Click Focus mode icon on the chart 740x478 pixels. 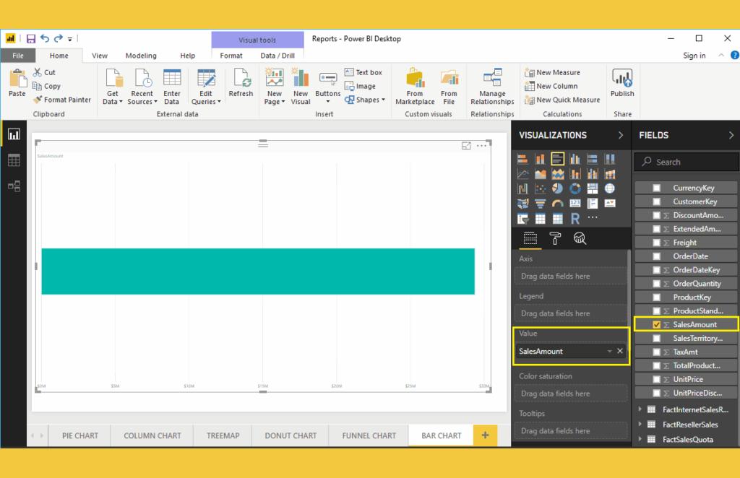[466, 146]
